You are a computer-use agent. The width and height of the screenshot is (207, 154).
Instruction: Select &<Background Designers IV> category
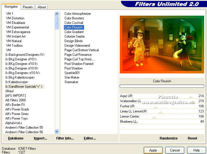pyautogui.click(x=25, y=55)
